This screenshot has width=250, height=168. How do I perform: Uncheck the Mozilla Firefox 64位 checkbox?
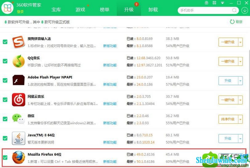[5, 158]
